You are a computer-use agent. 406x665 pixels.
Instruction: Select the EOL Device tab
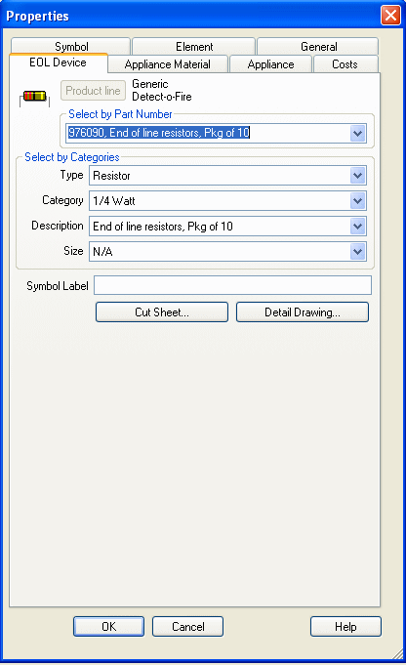(x=58, y=62)
